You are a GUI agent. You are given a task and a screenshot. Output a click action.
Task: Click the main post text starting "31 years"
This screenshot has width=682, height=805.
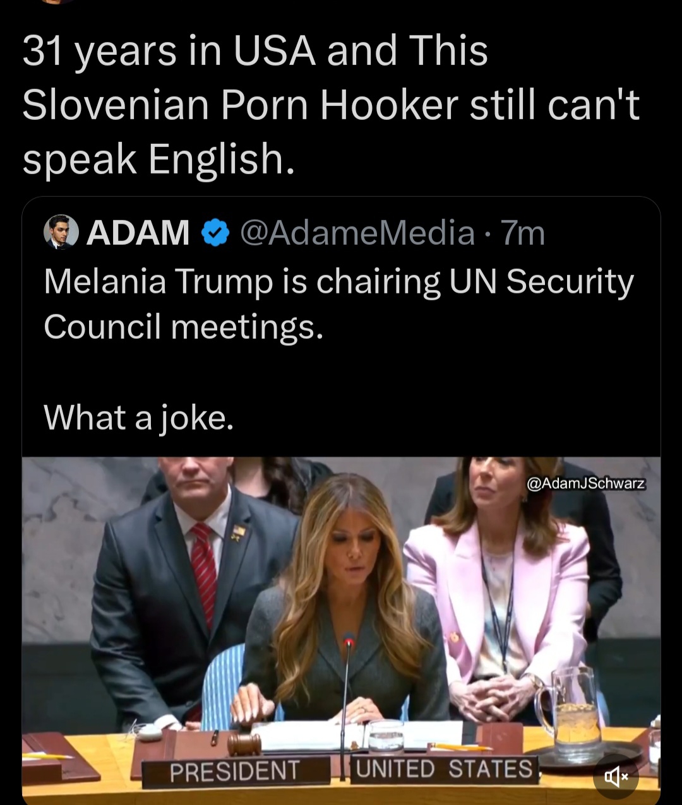click(331, 104)
